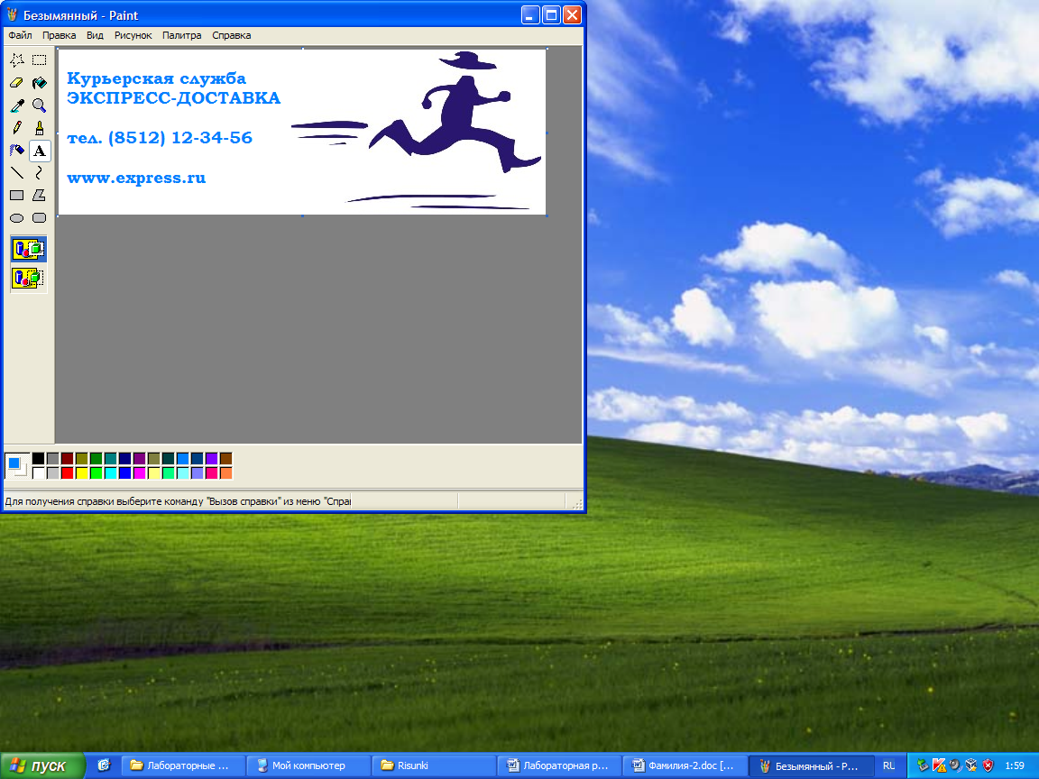Select the Ellipse tool
Viewport: 1039px width, 779px height.
point(16,218)
